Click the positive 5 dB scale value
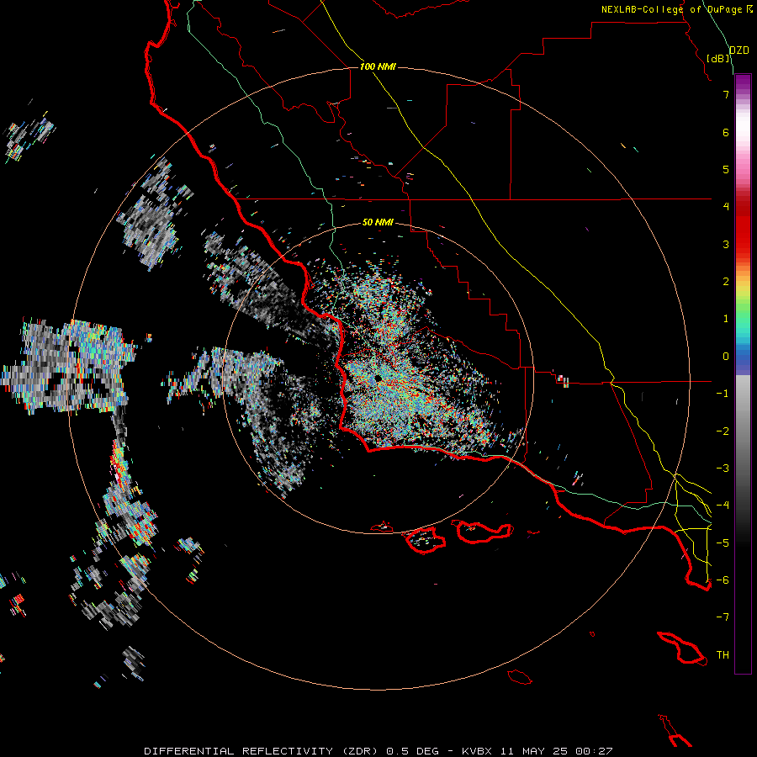The image size is (757, 757). pos(726,169)
